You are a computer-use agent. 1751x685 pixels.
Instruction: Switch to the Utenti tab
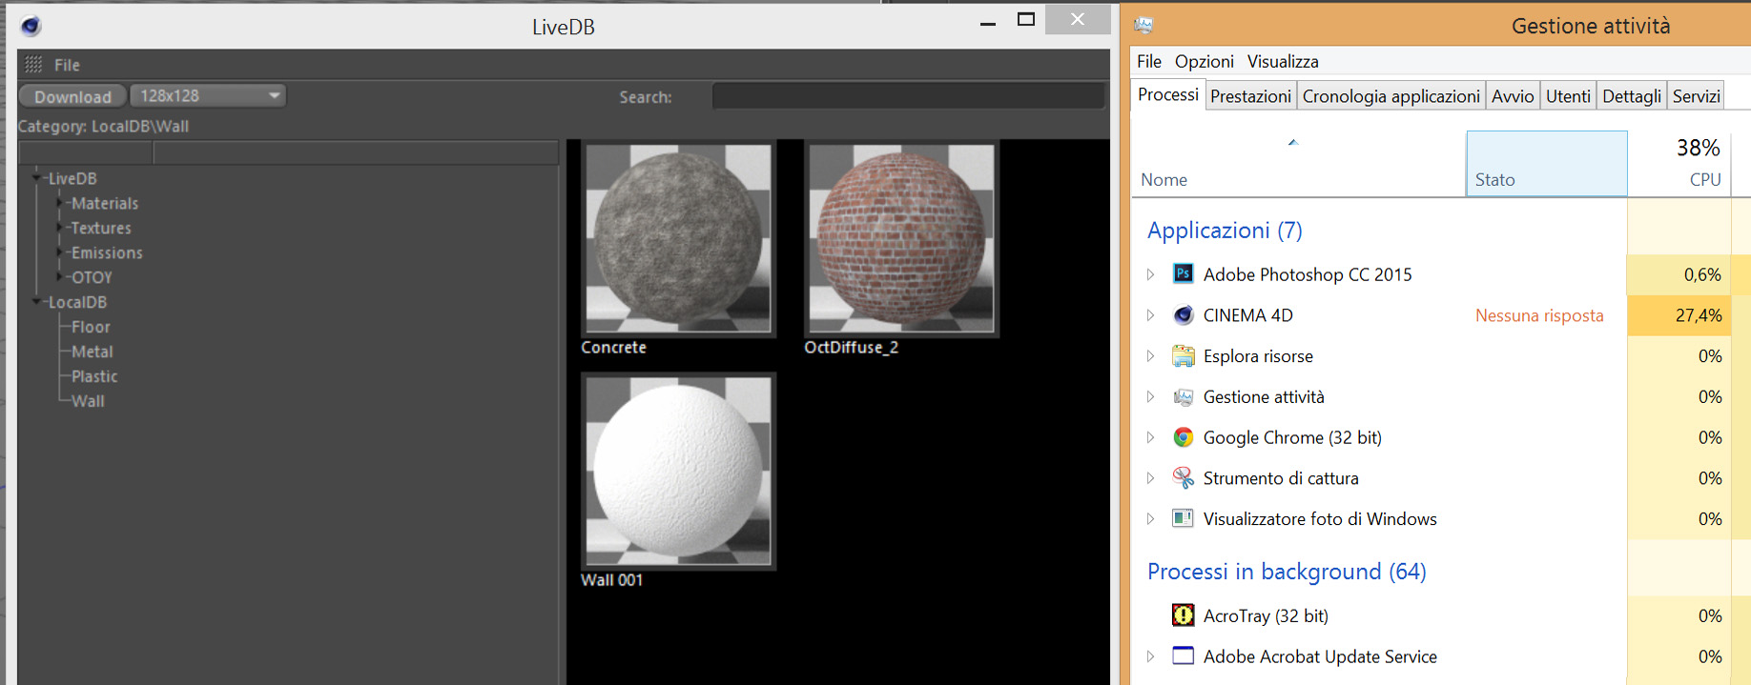point(1568,96)
